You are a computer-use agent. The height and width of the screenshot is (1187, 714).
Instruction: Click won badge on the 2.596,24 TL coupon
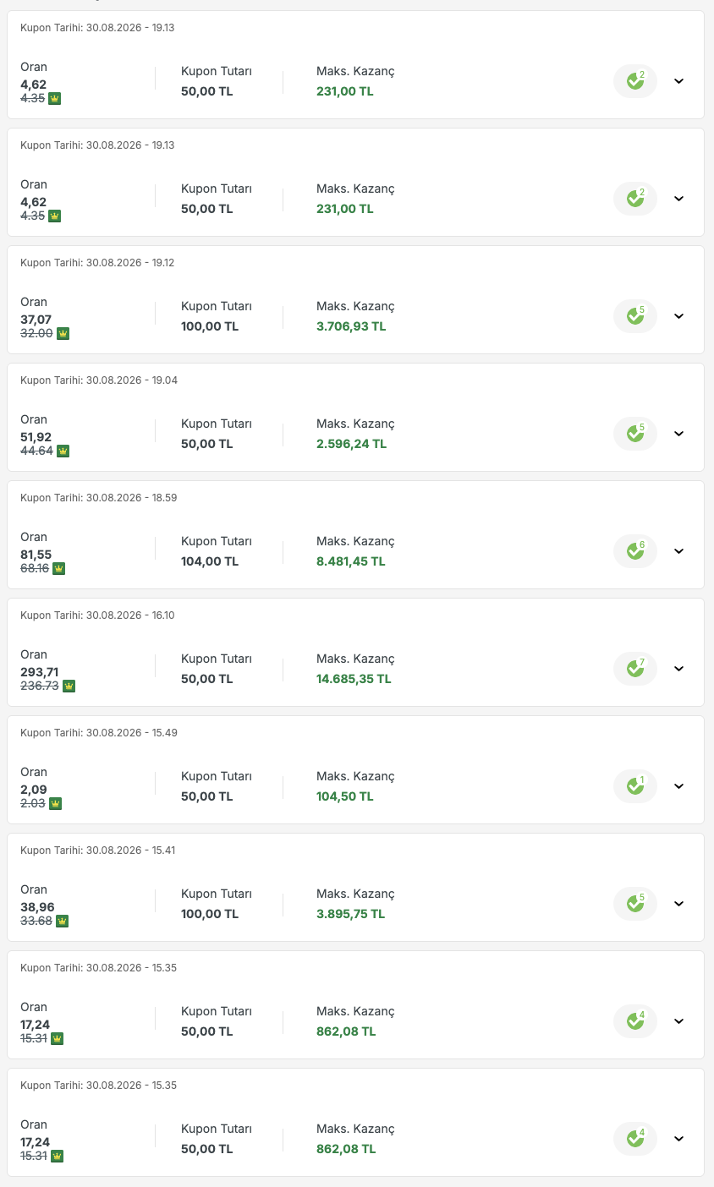click(x=635, y=434)
